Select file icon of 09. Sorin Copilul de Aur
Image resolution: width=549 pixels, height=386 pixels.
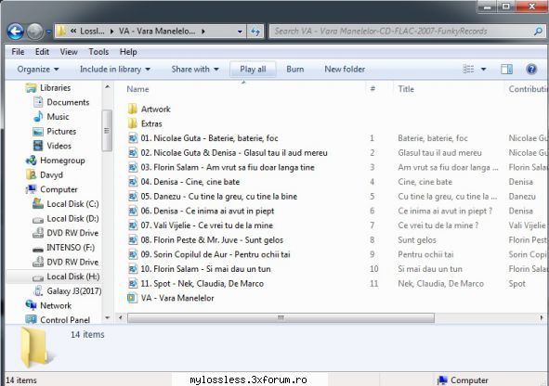(x=132, y=254)
